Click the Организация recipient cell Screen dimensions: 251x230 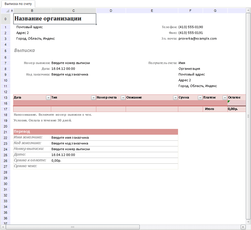click(189, 69)
